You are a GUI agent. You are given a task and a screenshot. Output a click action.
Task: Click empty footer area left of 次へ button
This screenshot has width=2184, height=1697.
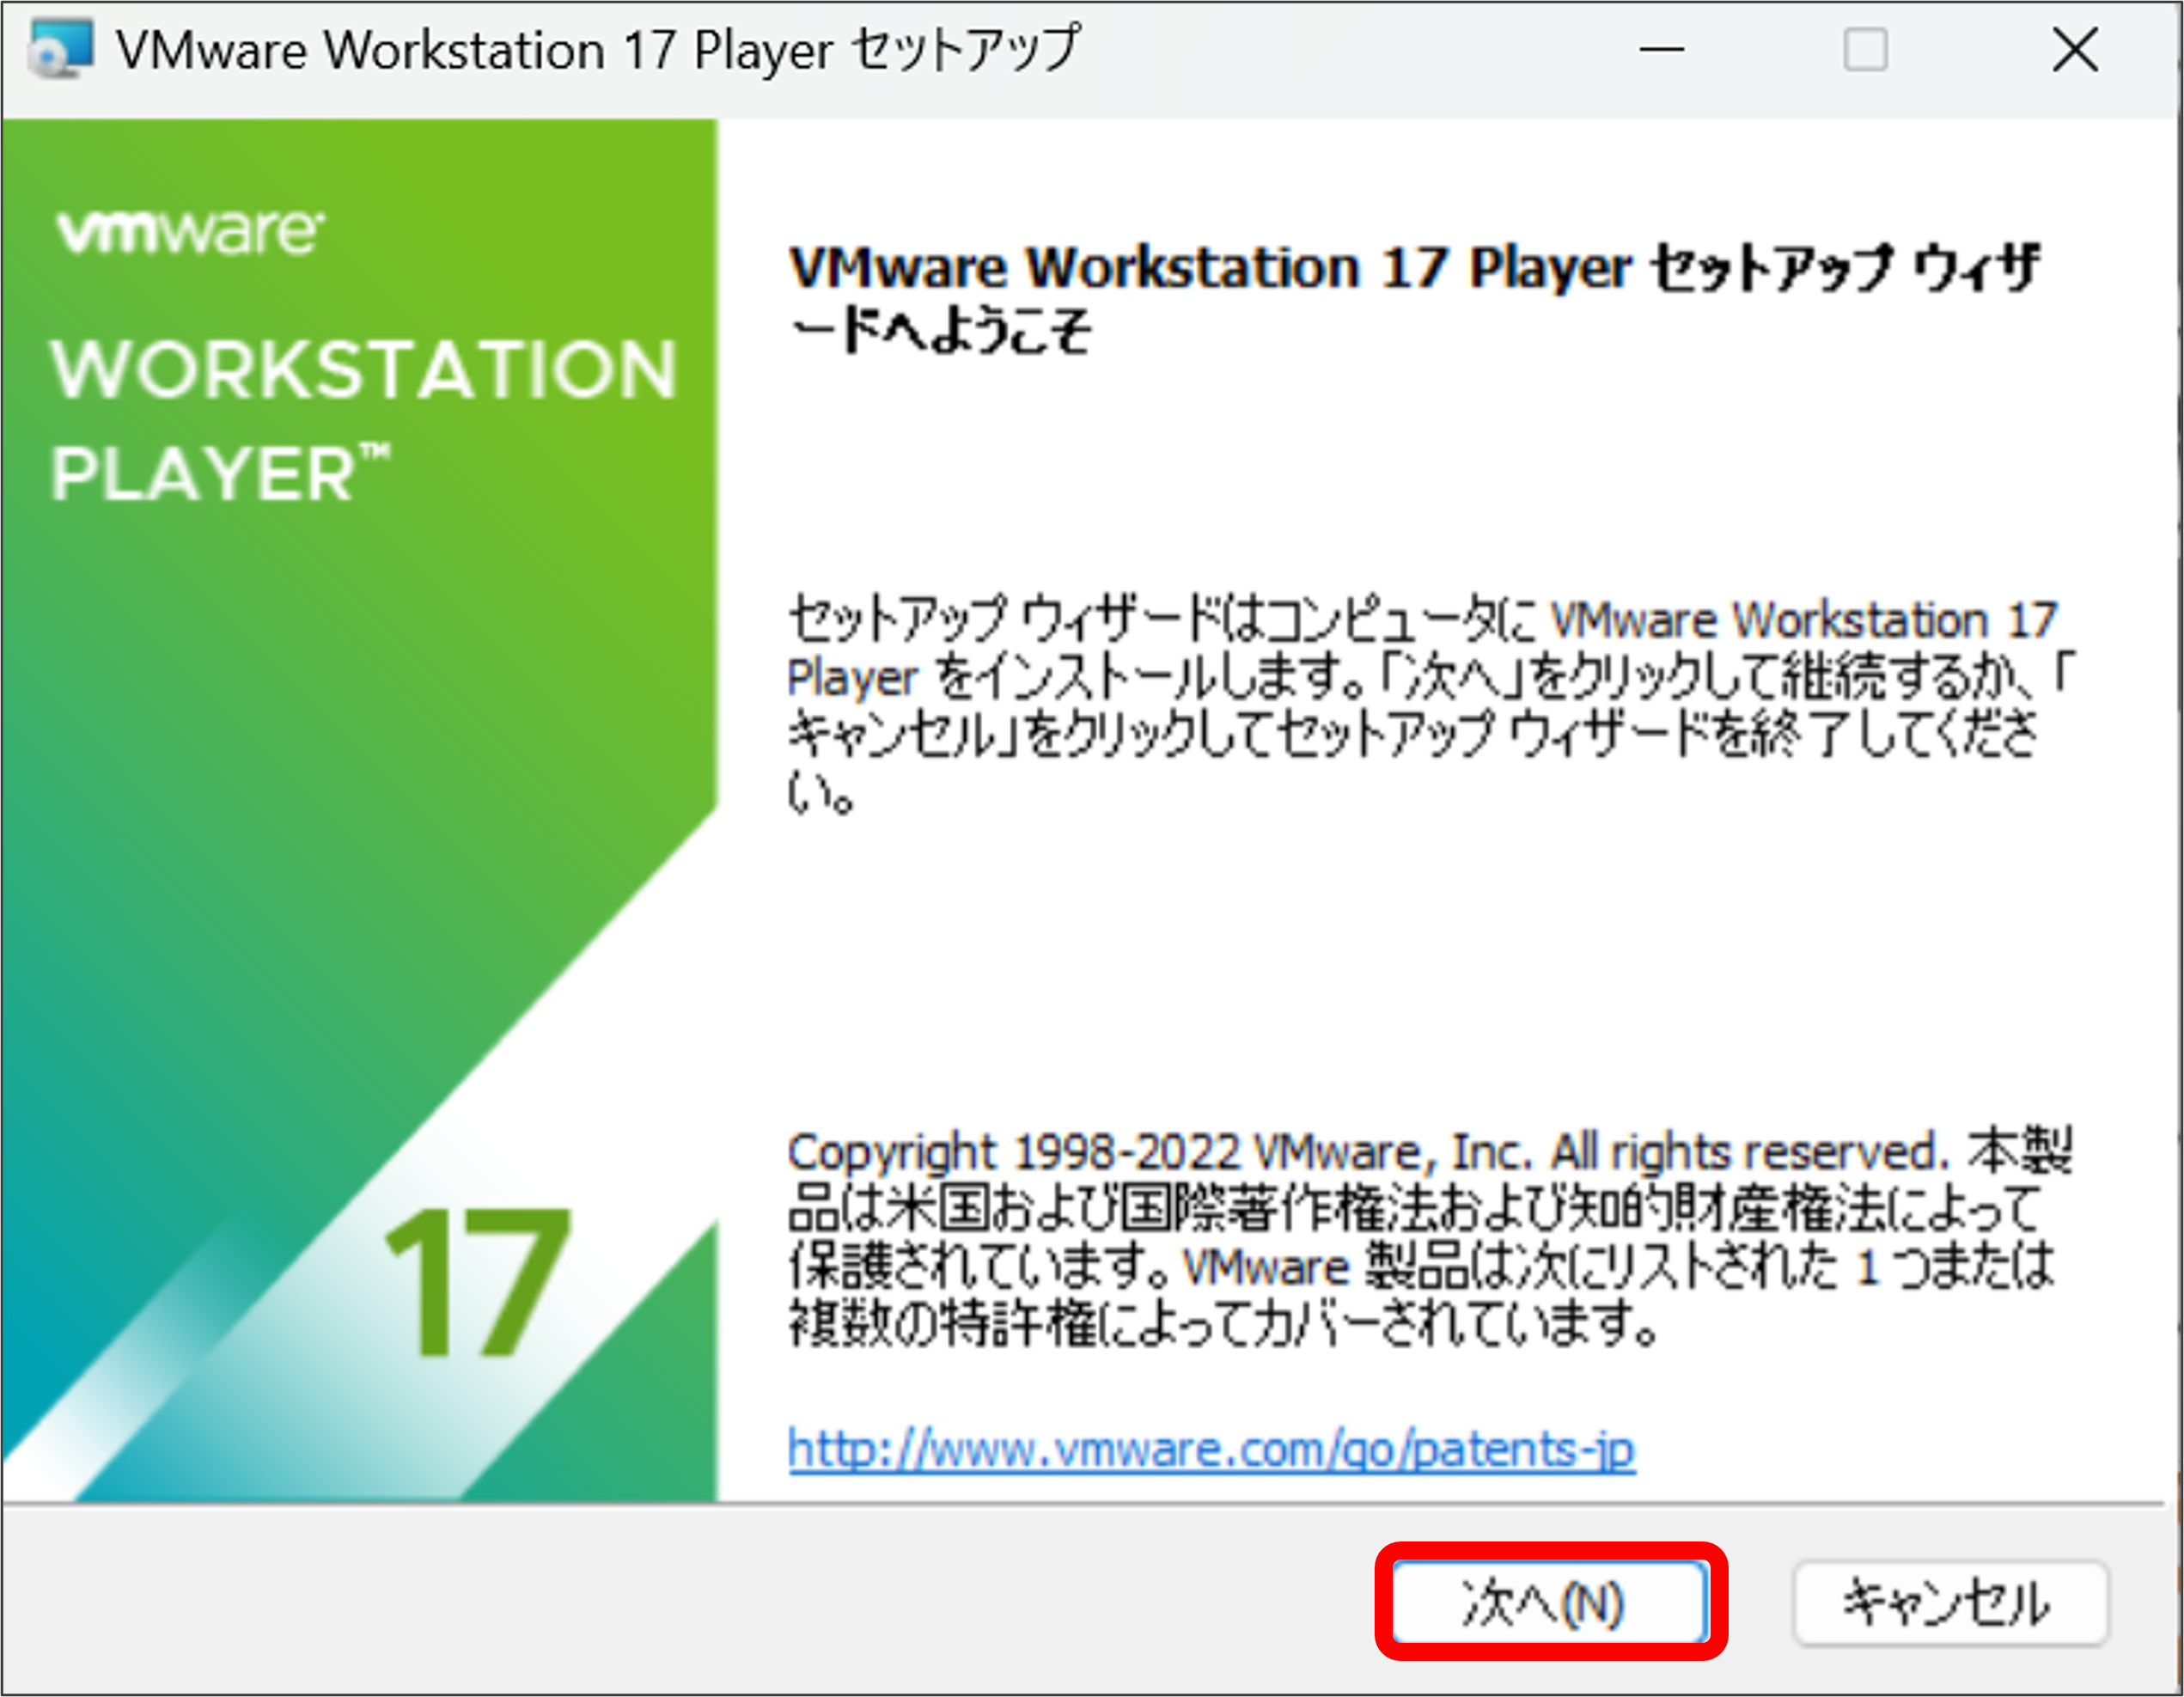tap(700, 1600)
